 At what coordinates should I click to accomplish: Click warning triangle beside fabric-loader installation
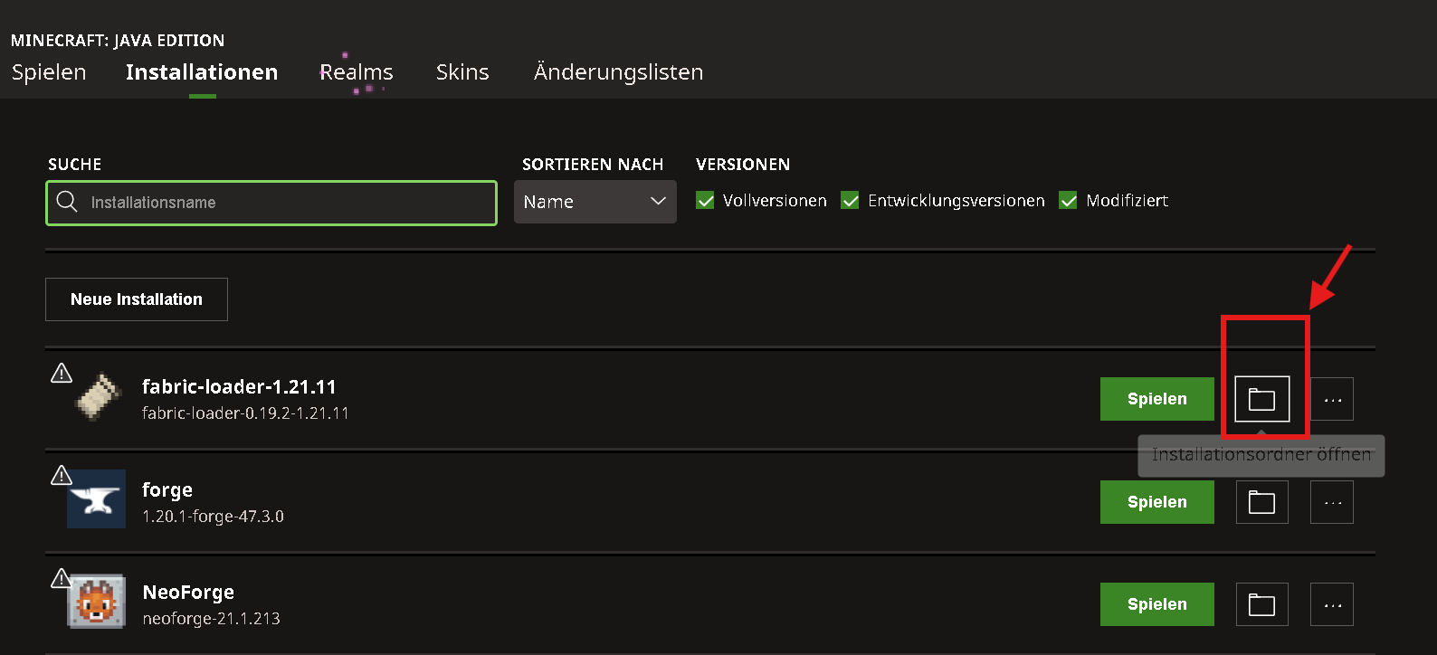click(62, 373)
